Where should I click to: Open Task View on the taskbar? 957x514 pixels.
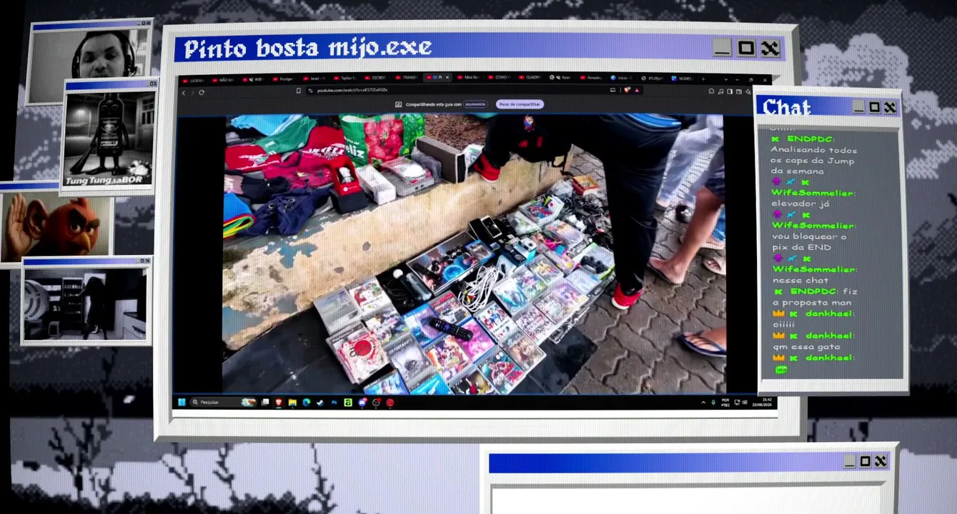[x=265, y=403]
